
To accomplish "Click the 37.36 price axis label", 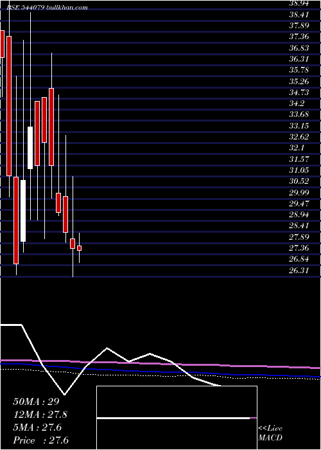I will click(299, 37).
